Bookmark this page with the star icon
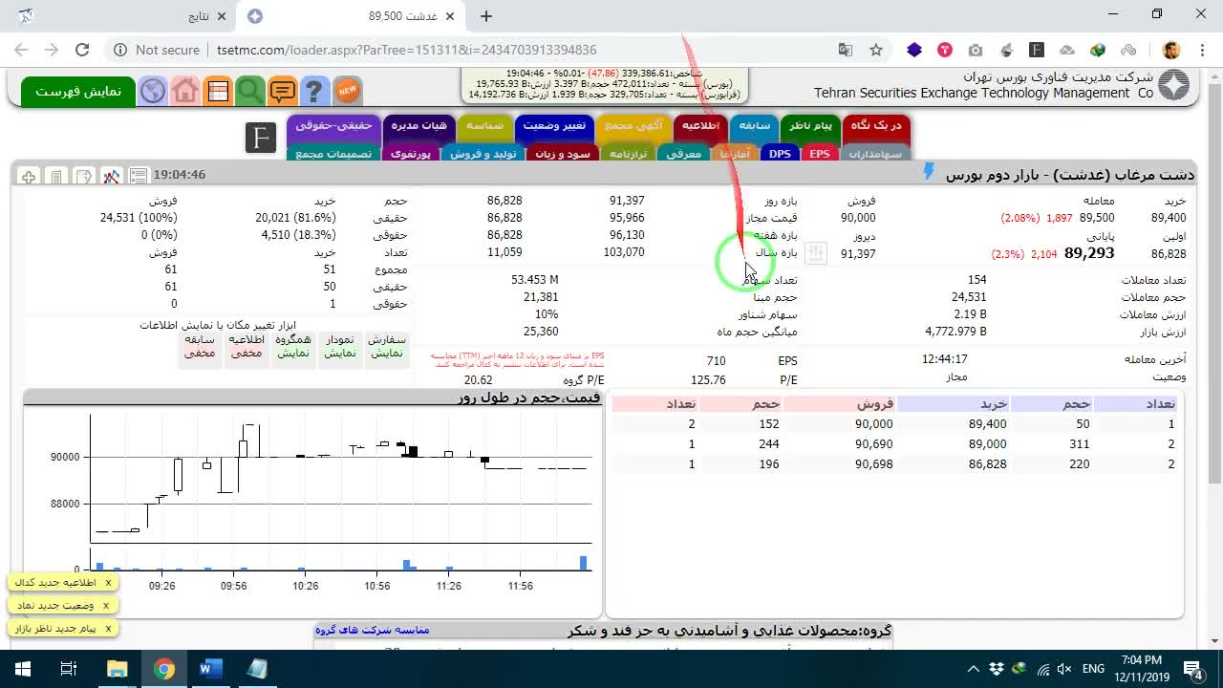The height and width of the screenshot is (688, 1223). pyautogui.click(x=875, y=50)
